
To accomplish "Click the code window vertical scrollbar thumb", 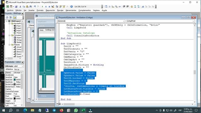I will pyautogui.click(x=195, y=72).
